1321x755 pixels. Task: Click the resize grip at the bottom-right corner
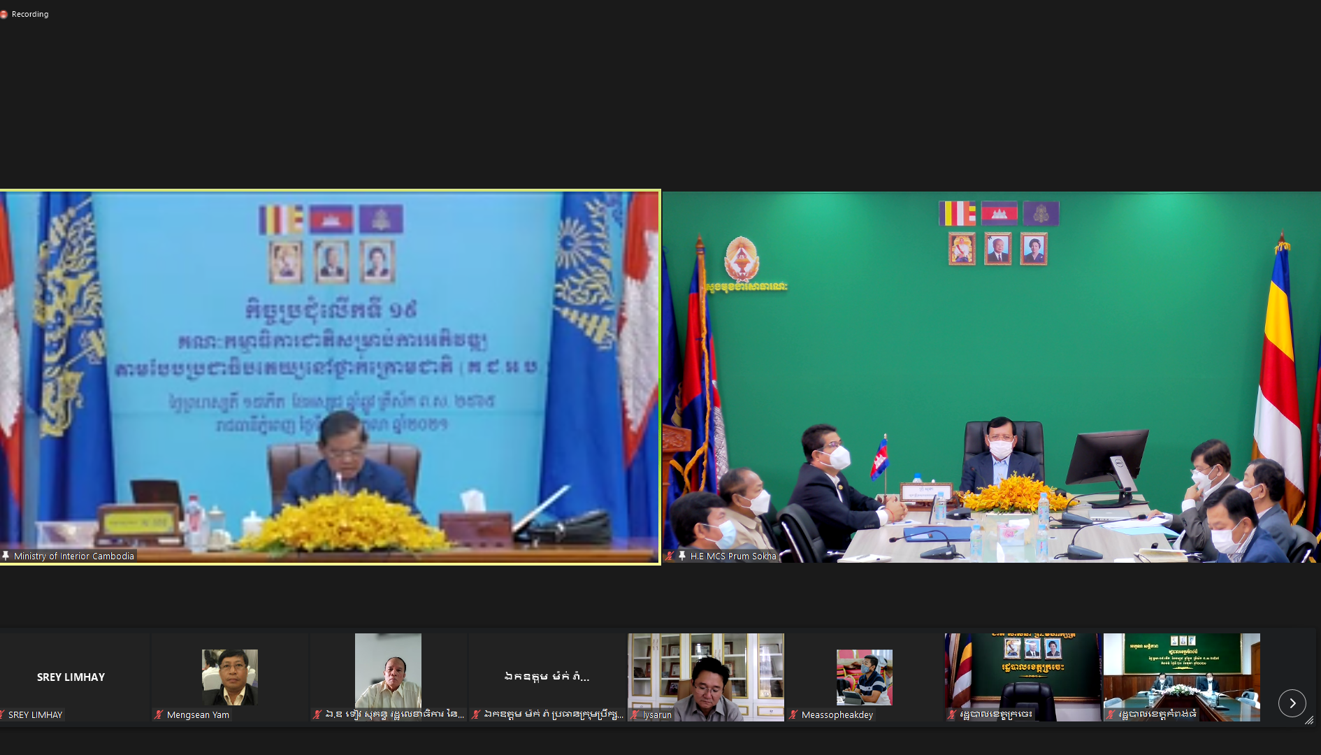1309,720
